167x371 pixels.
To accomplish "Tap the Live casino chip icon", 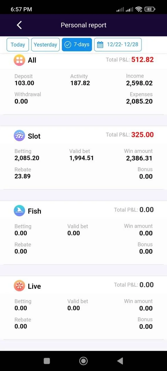I will tap(19, 286).
